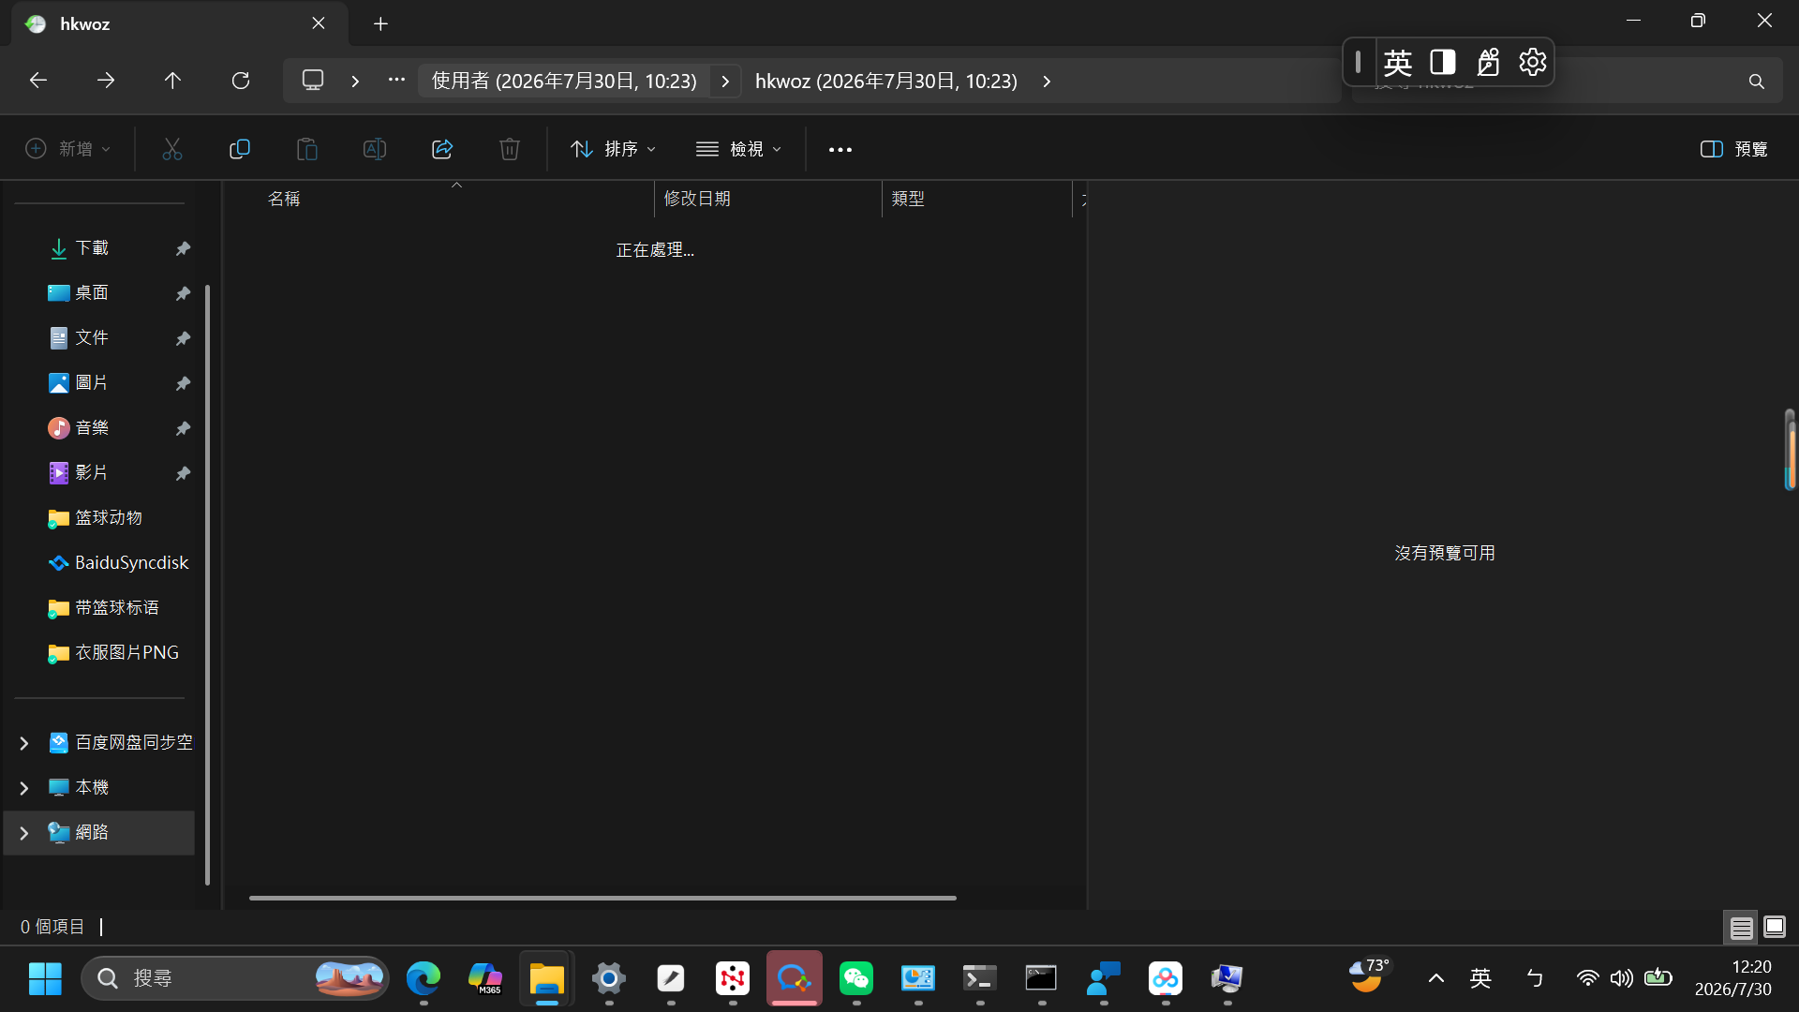Go forward with the right arrow

click(106, 81)
